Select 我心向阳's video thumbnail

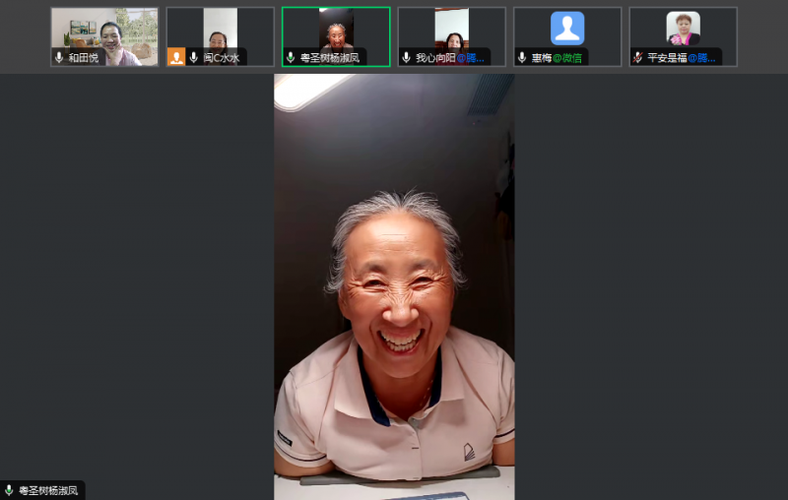pos(451,28)
